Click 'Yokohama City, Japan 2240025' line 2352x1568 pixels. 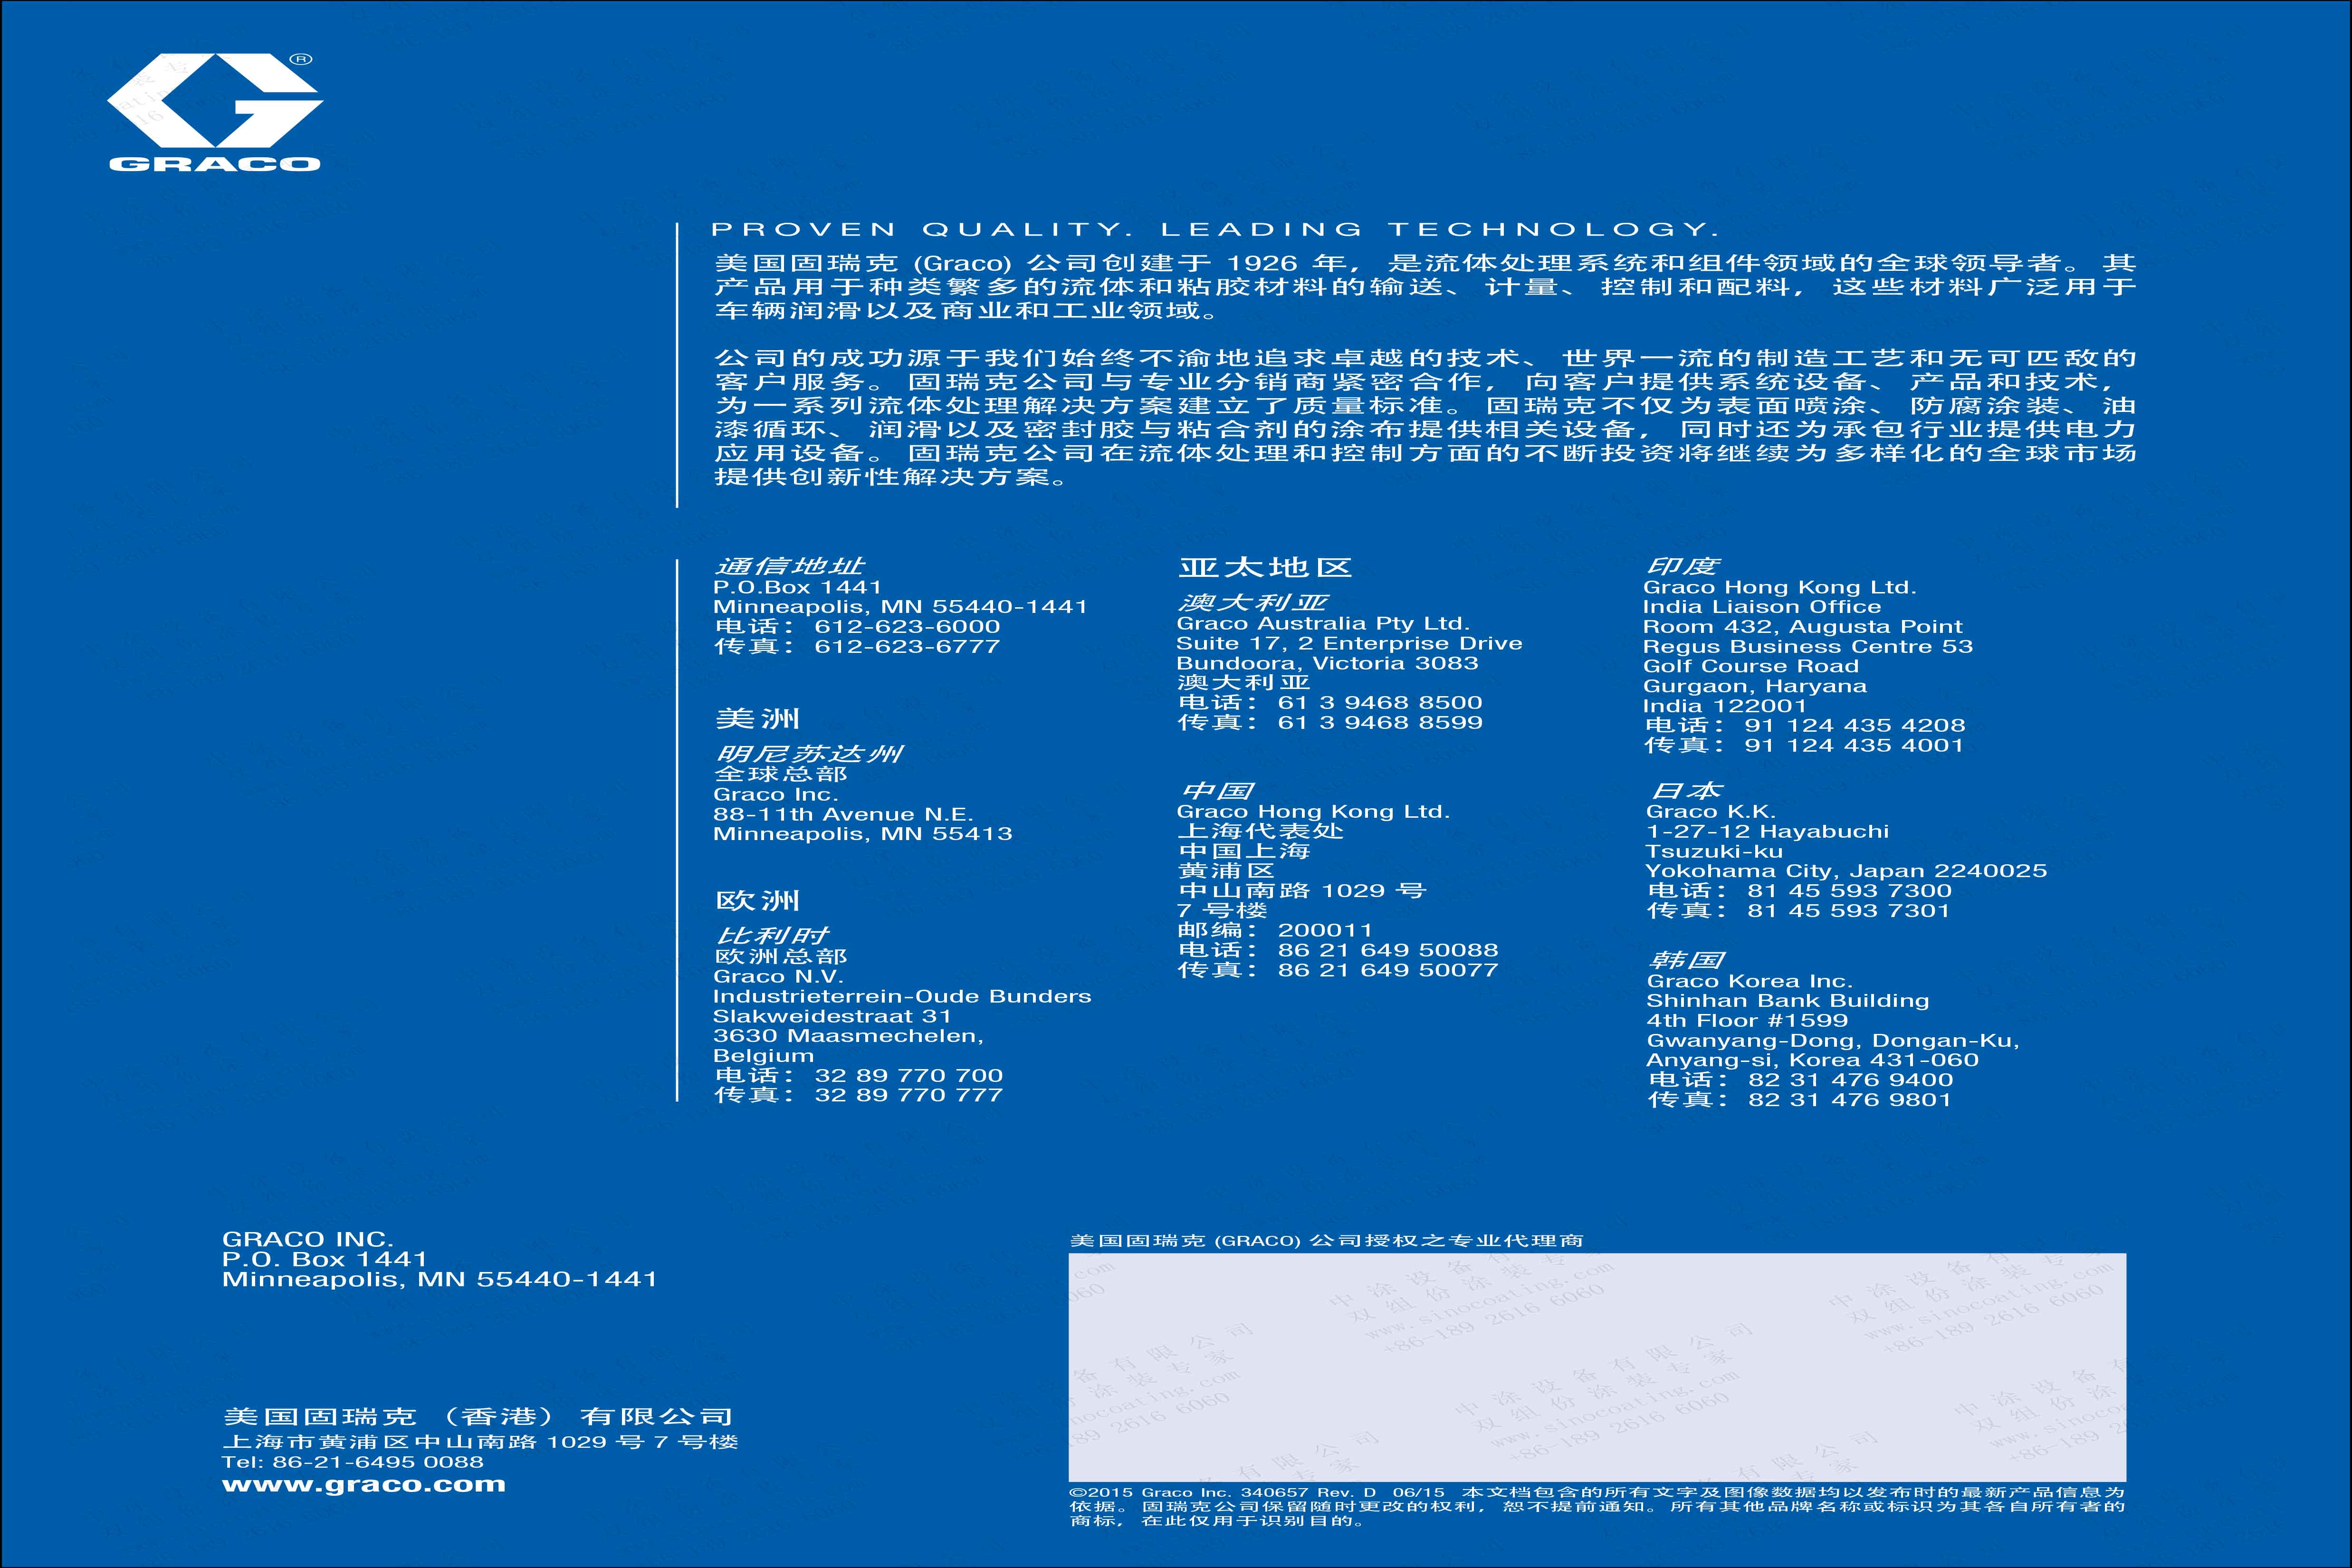click(x=1847, y=872)
